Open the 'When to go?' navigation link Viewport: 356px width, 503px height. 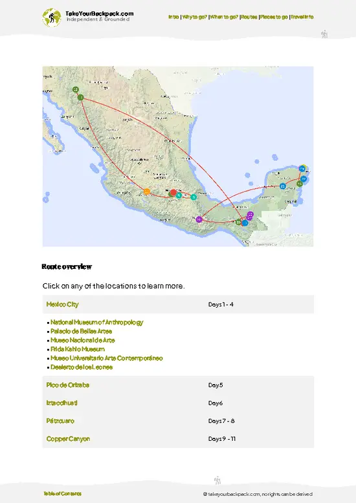pos(224,17)
